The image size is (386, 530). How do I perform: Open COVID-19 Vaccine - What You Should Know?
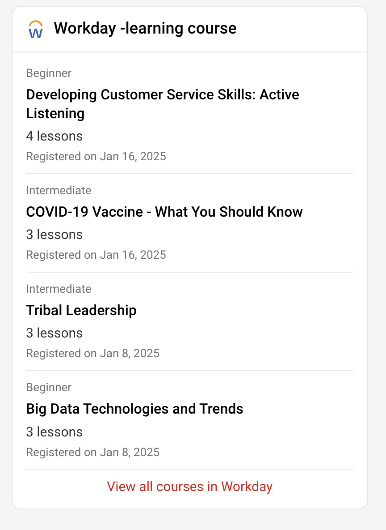(164, 212)
